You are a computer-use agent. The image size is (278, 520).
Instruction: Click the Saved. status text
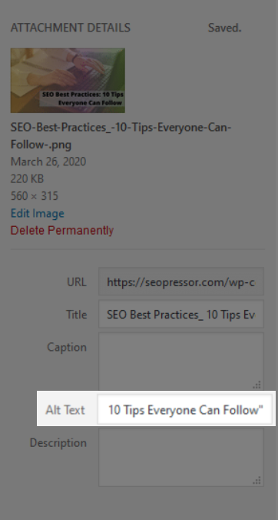click(225, 28)
